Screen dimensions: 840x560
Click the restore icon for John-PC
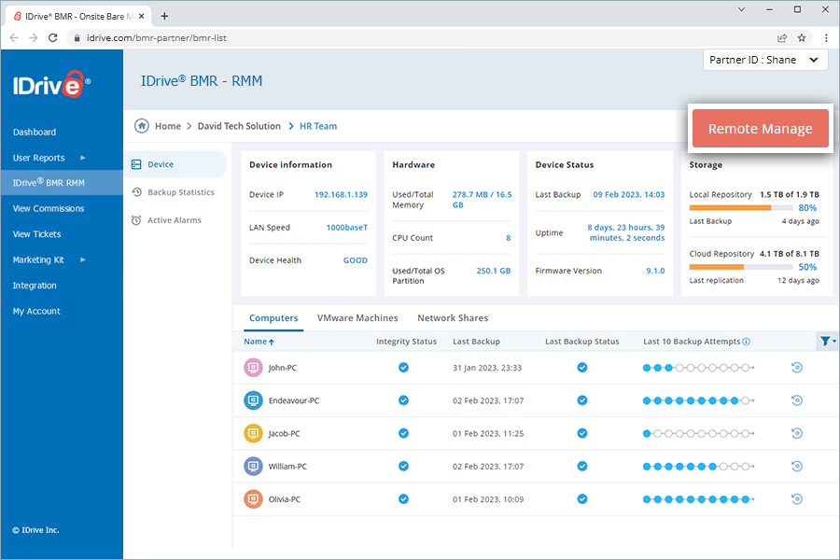coord(797,368)
